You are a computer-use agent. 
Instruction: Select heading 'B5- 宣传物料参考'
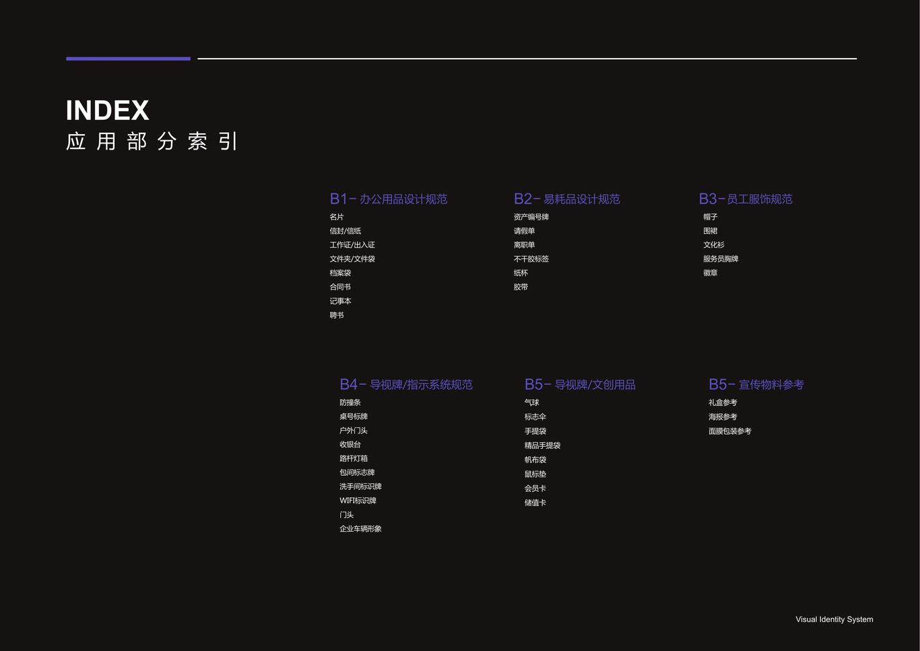756,385
